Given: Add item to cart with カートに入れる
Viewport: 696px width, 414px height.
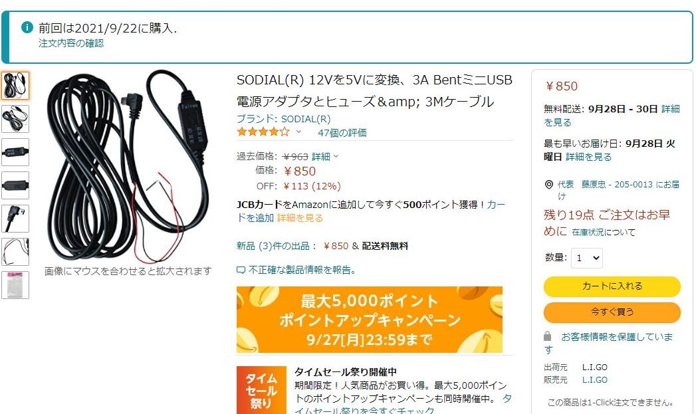Looking at the screenshot, I should coord(612,286).
